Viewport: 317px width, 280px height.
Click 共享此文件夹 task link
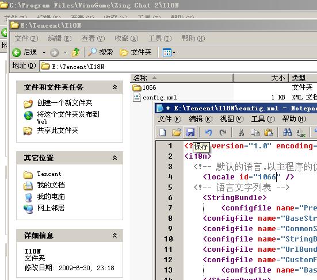tap(58, 131)
